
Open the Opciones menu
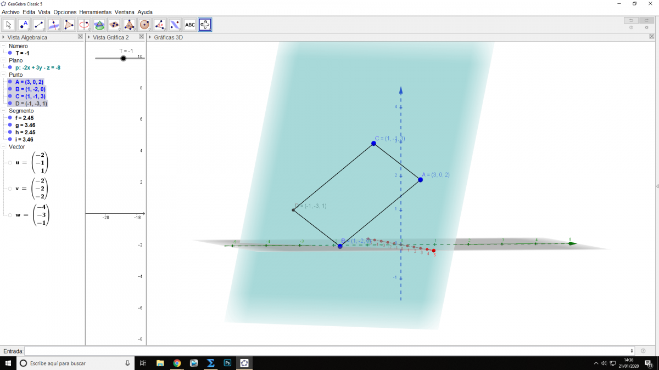pyautogui.click(x=65, y=12)
